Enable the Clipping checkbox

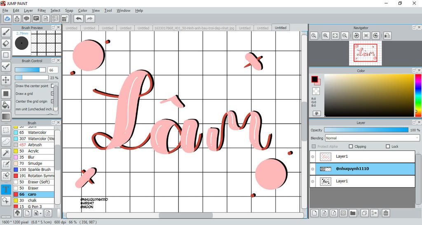click(351, 146)
